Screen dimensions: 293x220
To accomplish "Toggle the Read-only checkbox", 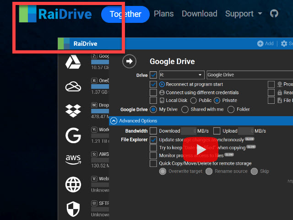I will tap(271, 92).
